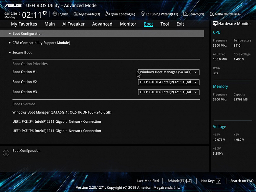Click the Boot Option #2 label

pos(25,82)
